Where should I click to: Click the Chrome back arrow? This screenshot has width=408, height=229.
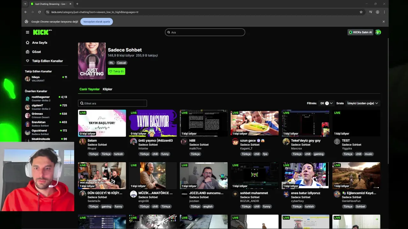(26, 12)
